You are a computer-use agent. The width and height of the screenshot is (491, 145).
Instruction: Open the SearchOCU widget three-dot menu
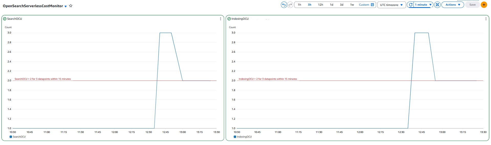(x=221, y=19)
